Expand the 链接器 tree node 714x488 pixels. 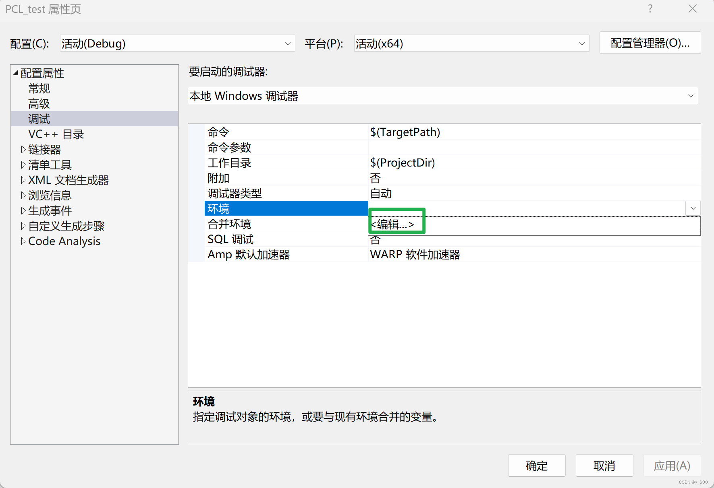23,149
